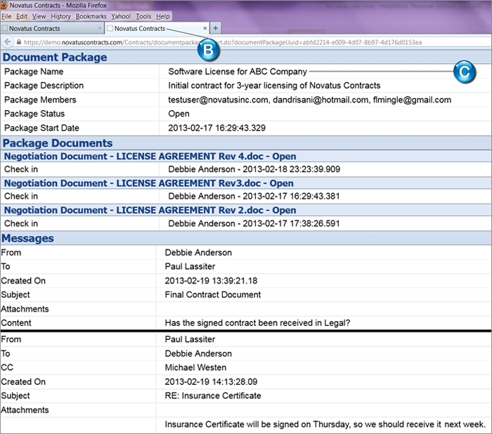Open the Tools menu
The height and width of the screenshot is (434, 492).
pos(143,16)
